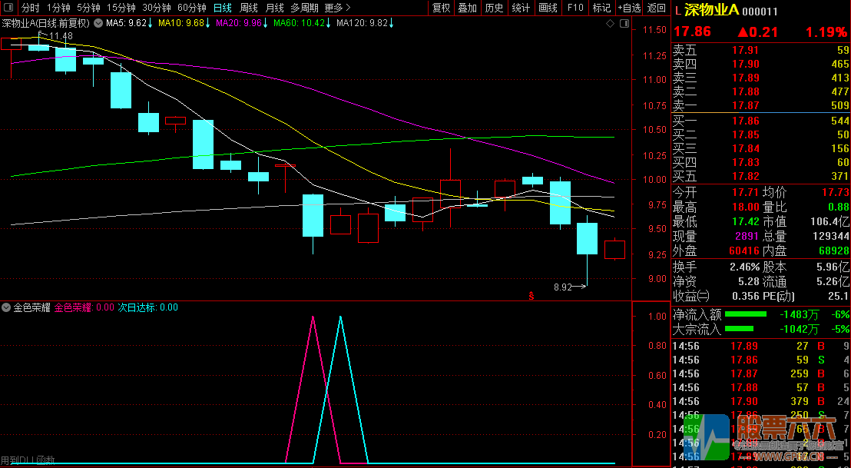Open the F10 company info
This screenshot has width=851, height=468.
tap(575, 8)
